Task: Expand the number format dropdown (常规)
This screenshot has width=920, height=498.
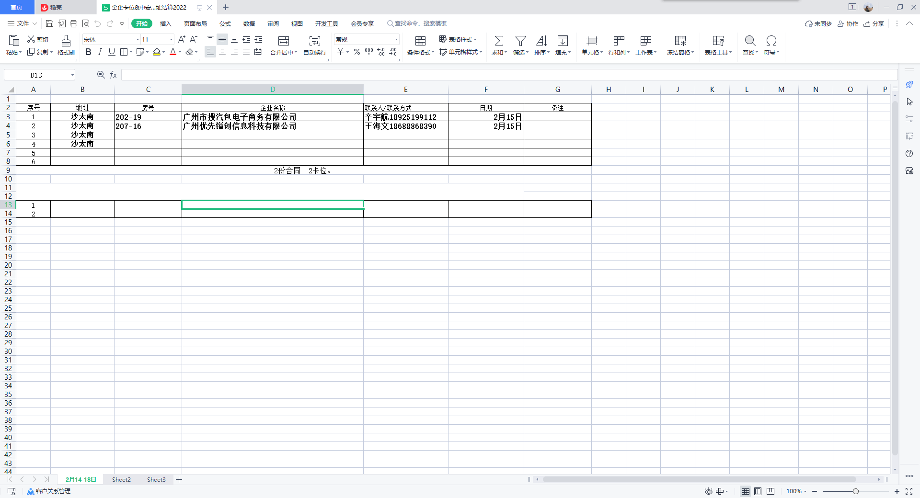Action: (396, 40)
